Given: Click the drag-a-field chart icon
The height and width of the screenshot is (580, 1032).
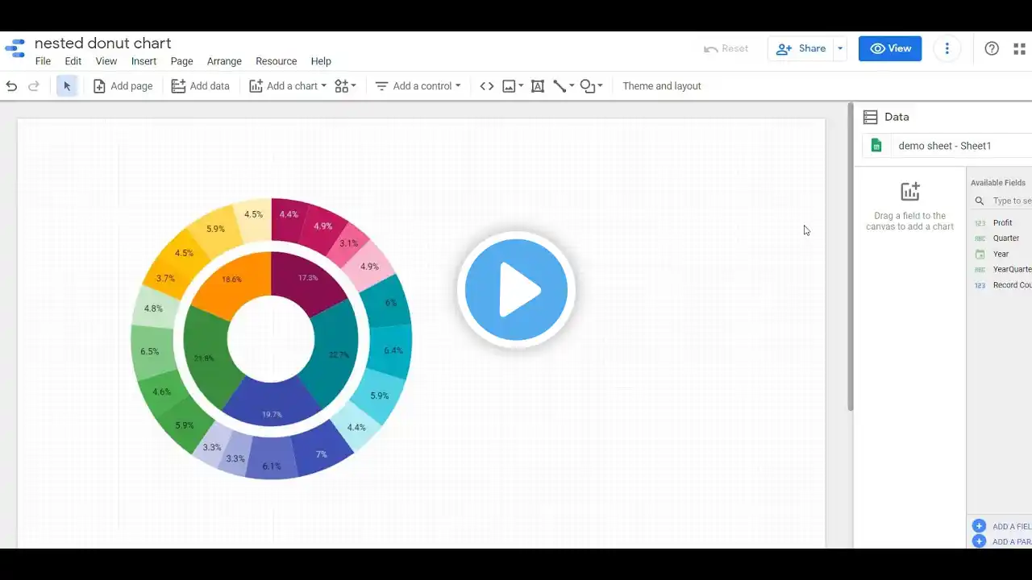Looking at the screenshot, I should coord(910,192).
